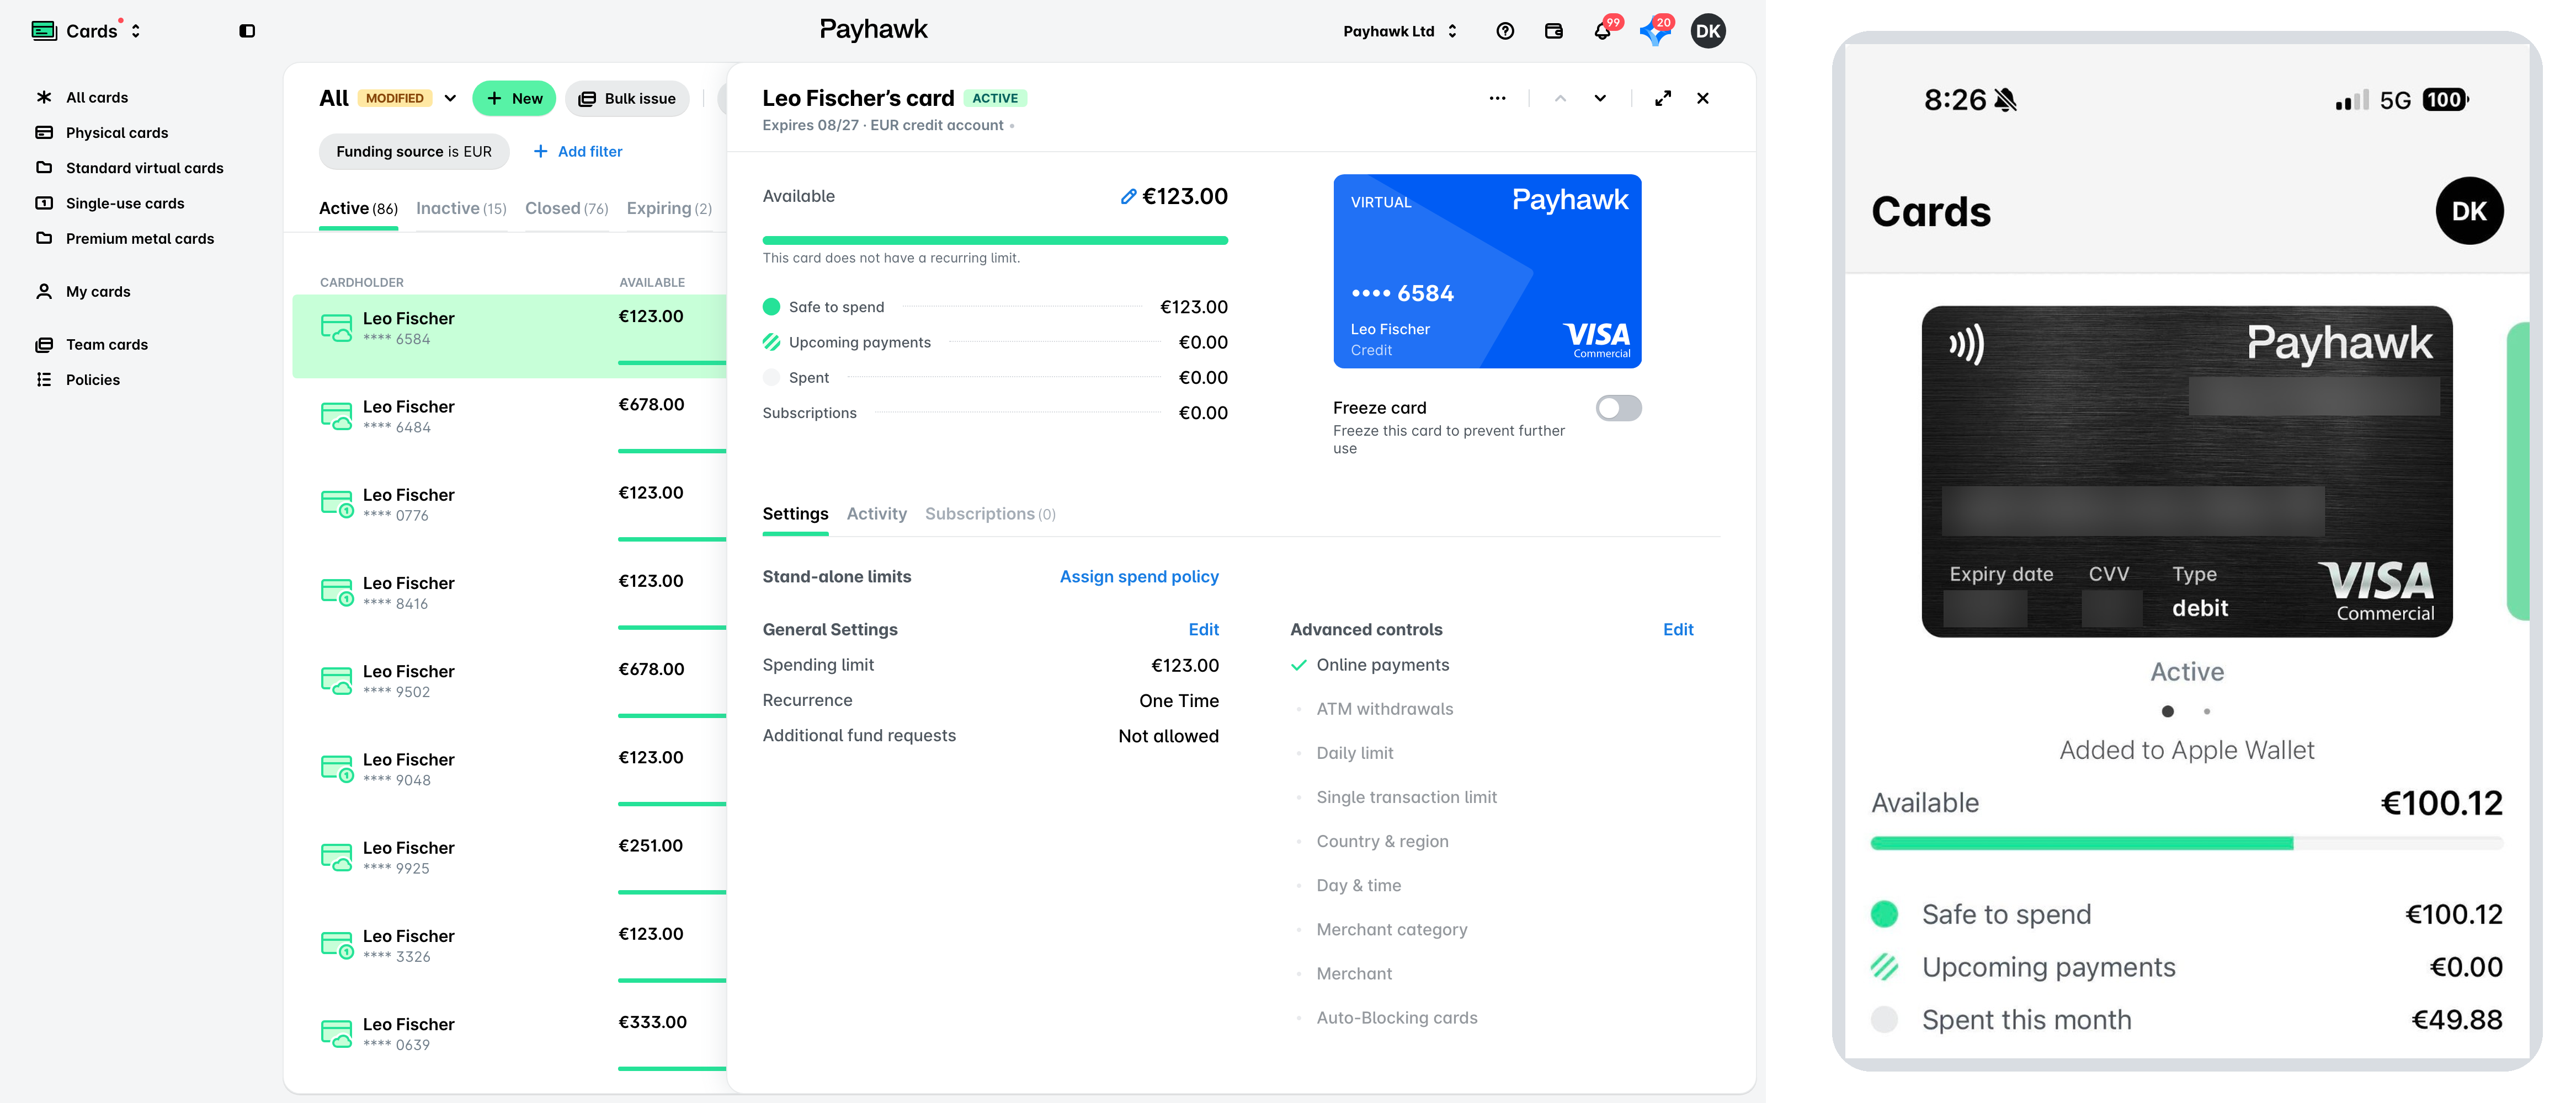Image resolution: width=2576 pixels, height=1103 pixels.
Task: Click the Bulk issue button
Action: coord(627,98)
